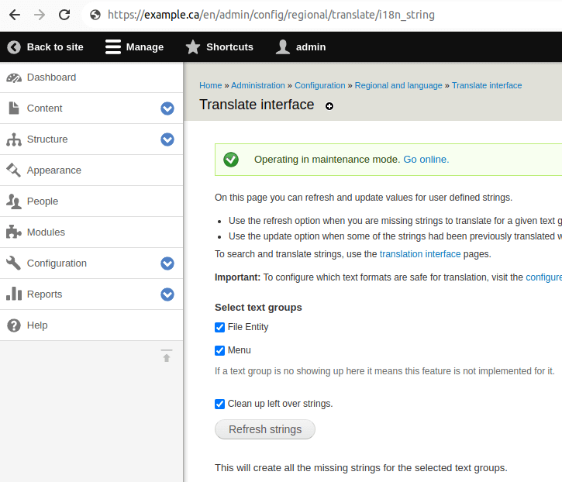This screenshot has height=482, width=562.
Task: Uncheck the Menu text group checkbox
Action: (219, 350)
